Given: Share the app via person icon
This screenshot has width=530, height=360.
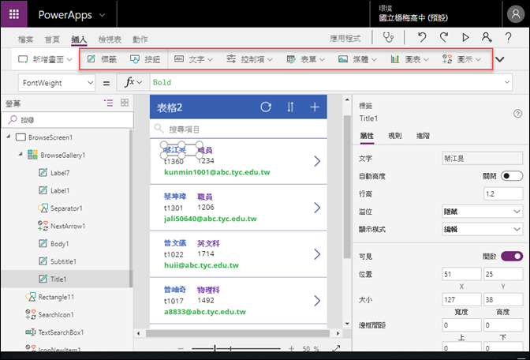Looking at the screenshot, I should [x=487, y=37].
